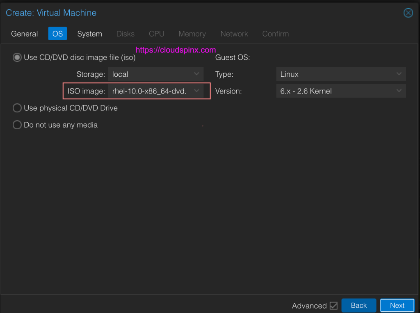The image size is (420, 313).
Task: Select Do not use any media
Action: [x=17, y=125]
